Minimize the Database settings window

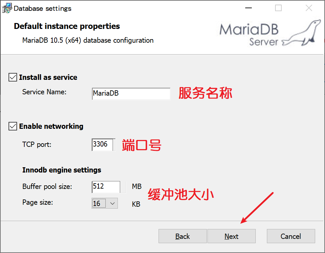tap(248, 8)
